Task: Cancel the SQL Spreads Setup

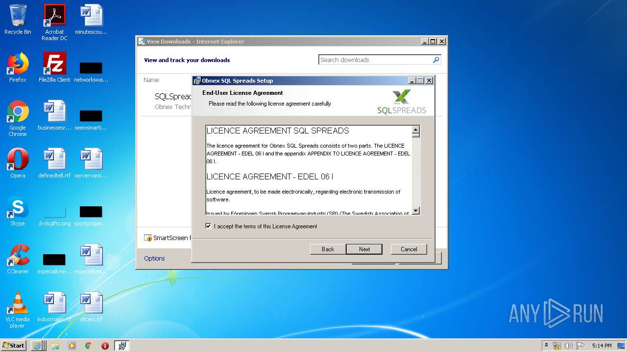Action: [x=409, y=249]
